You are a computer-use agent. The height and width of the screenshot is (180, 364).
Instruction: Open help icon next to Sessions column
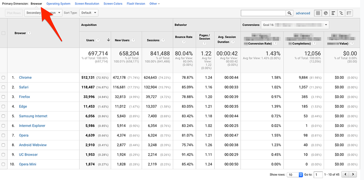point(163,40)
